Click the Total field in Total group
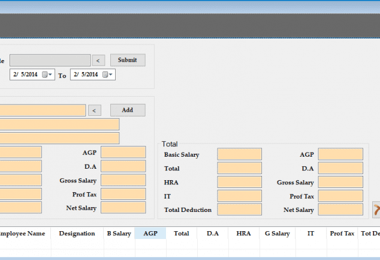Screen dimensions: 380x260 (x=239, y=168)
